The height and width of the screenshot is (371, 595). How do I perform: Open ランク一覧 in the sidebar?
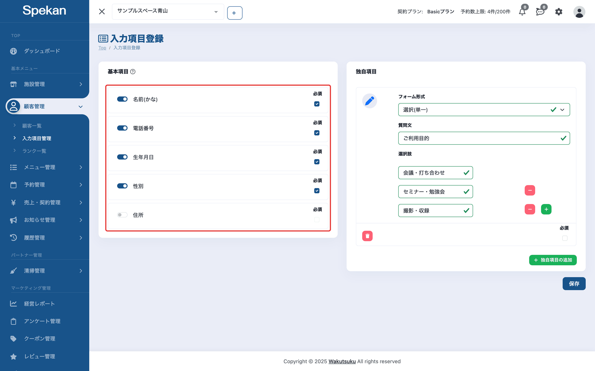coord(34,151)
